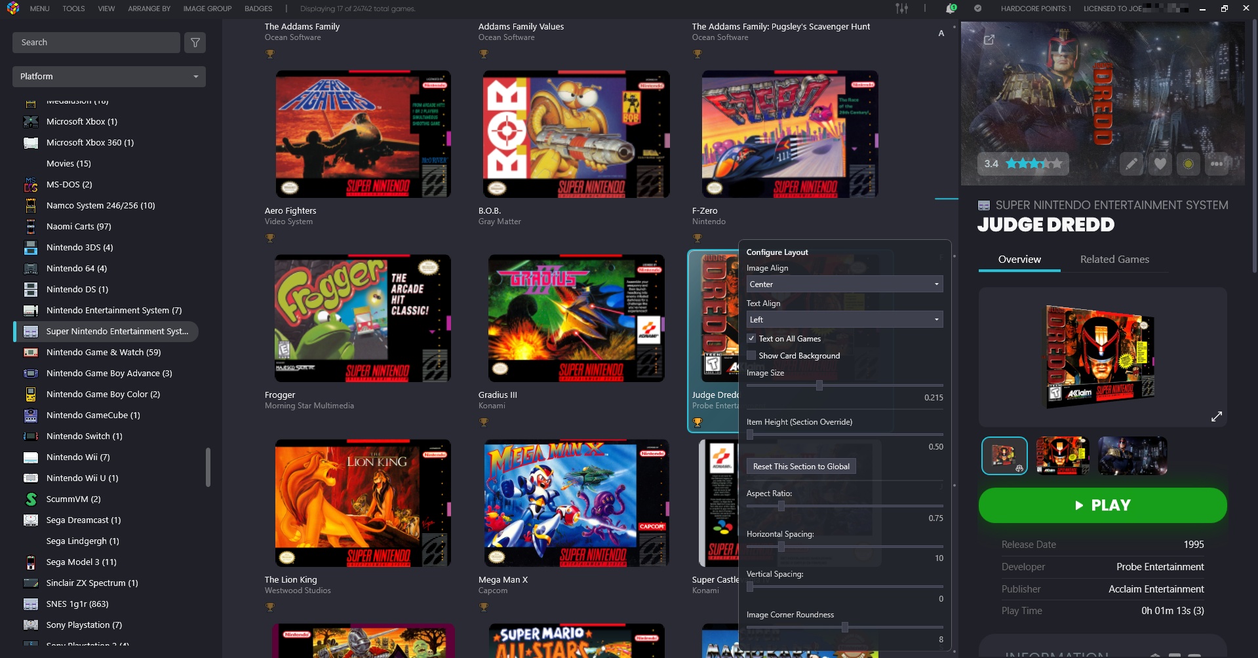The height and width of the screenshot is (658, 1258).
Task: Click the yellow badge icon on banner
Action: tap(1188, 164)
